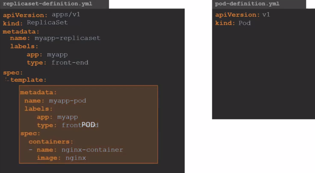Click the metadata key inside the highlighted block
315x173 pixels.
[x=38, y=92]
